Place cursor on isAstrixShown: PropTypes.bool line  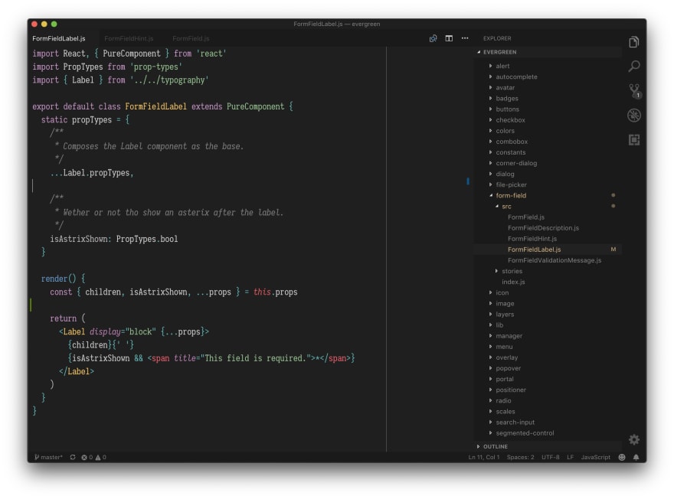[x=114, y=240]
